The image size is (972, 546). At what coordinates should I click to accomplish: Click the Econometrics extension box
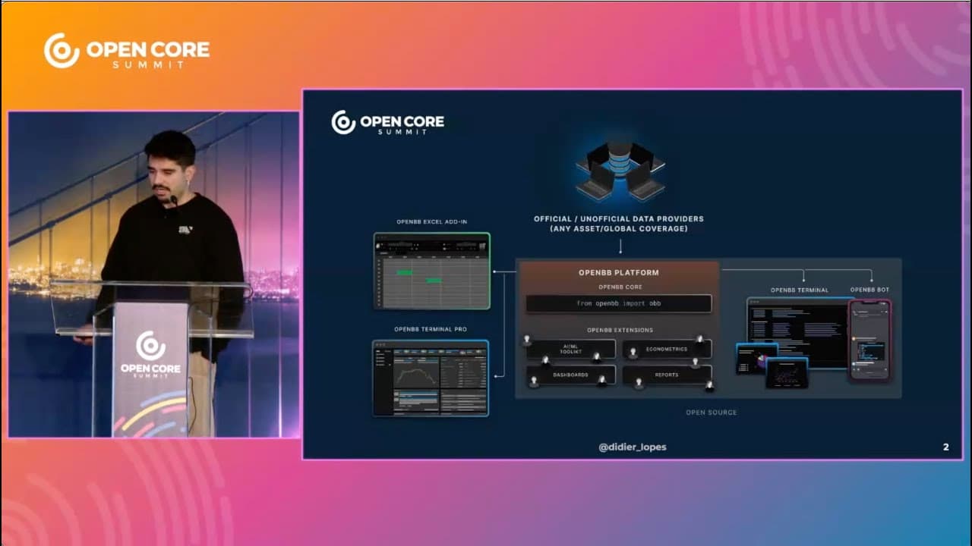pos(667,349)
